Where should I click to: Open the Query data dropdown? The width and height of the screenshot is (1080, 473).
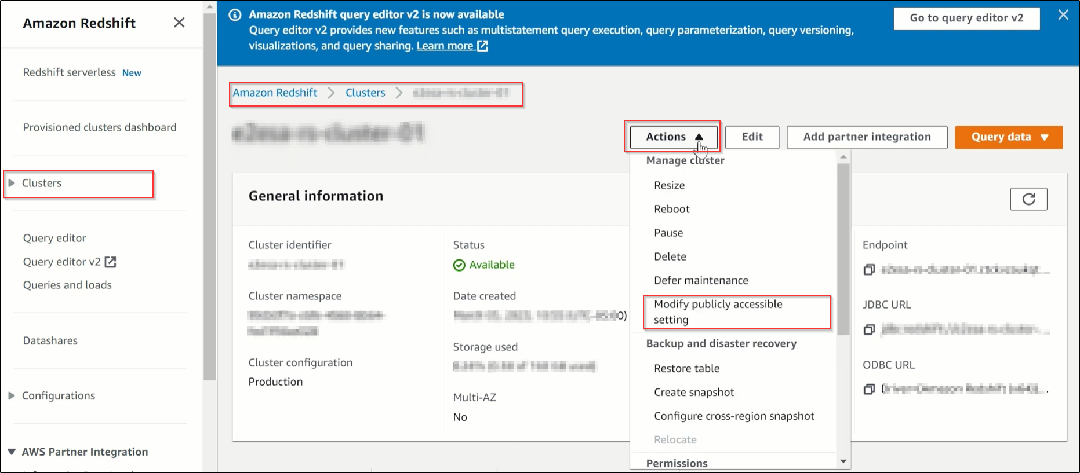tap(1009, 137)
